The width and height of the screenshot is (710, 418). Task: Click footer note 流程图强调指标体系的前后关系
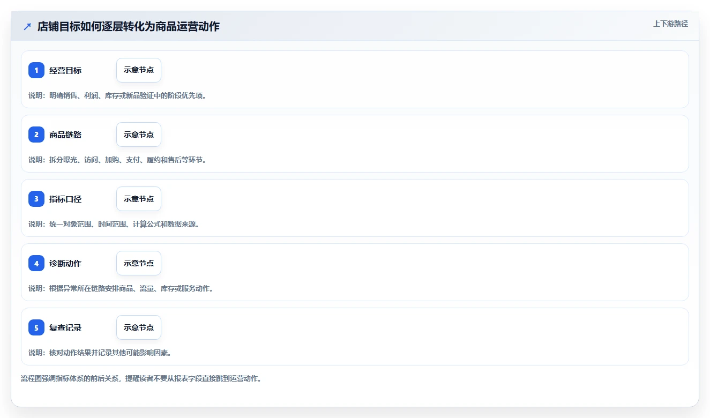pos(141,378)
